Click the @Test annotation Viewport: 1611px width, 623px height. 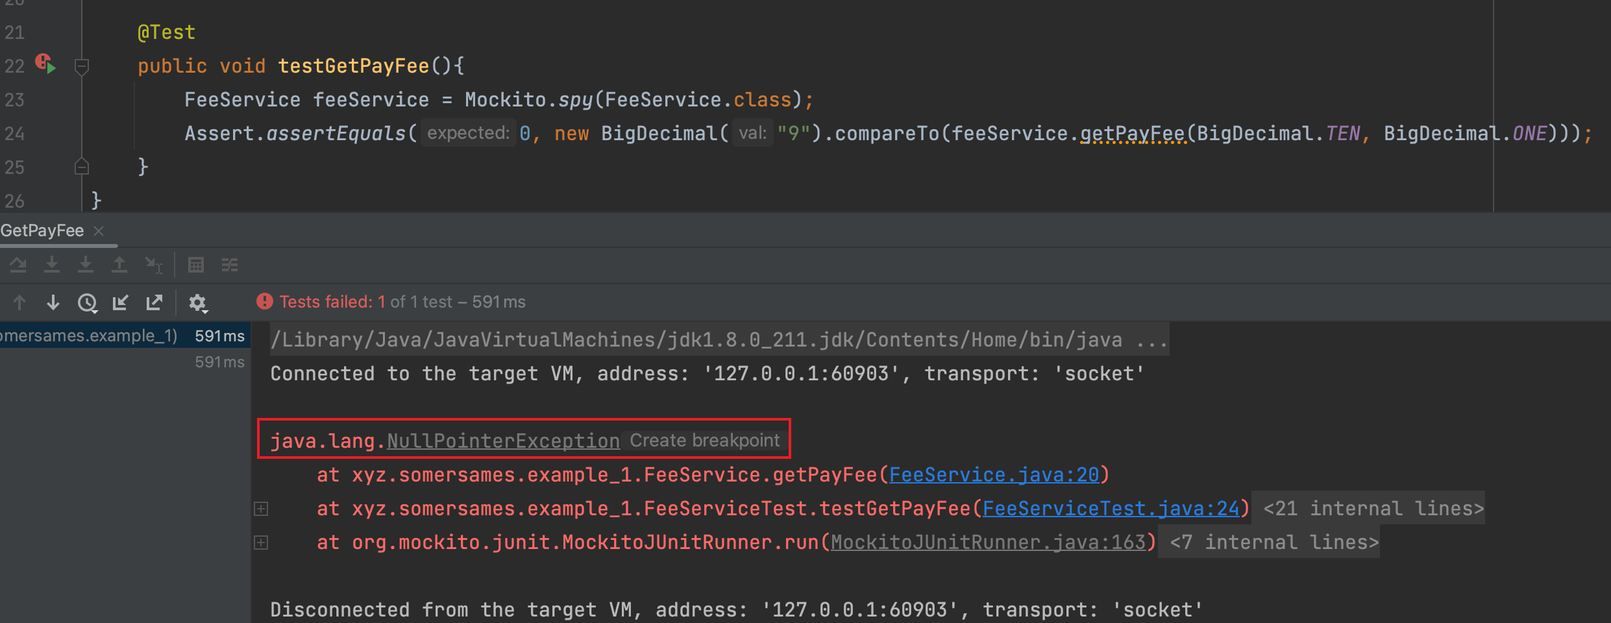[x=166, y=32]
